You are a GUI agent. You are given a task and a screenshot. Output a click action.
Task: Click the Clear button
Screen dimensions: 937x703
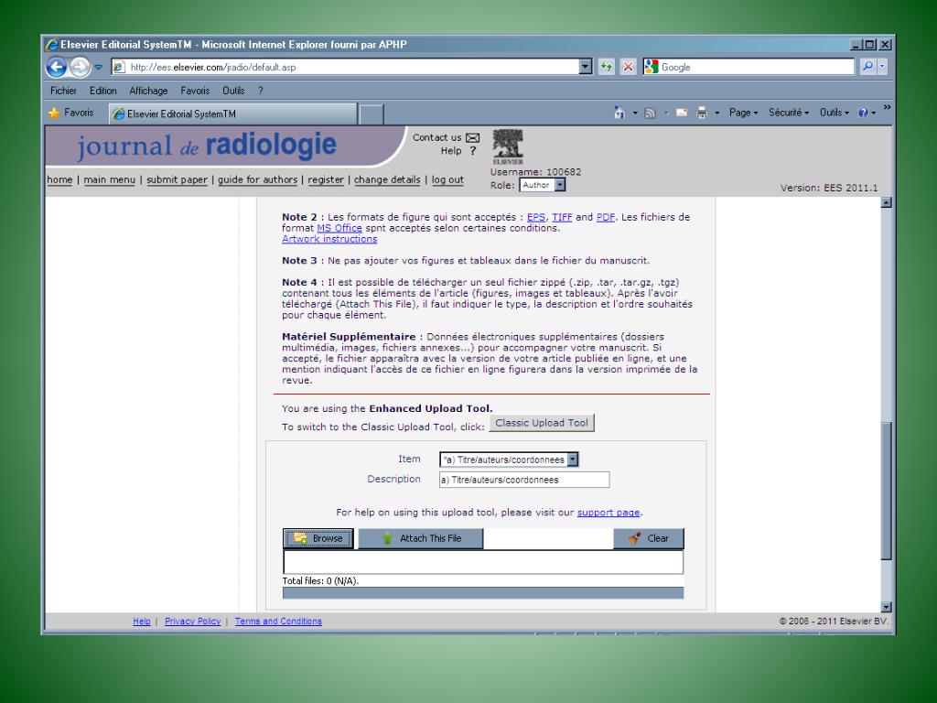tap(649, 538)
